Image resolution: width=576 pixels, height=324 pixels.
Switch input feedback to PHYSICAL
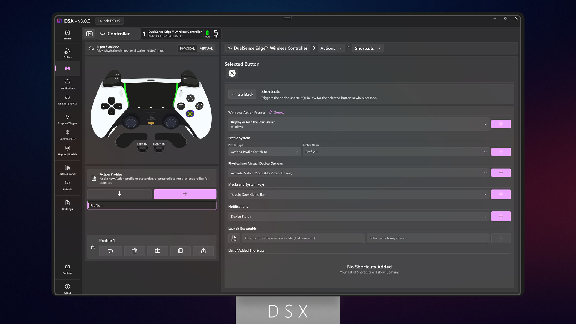187,48
